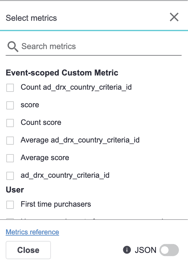Click the score metric label text
Viewport: 188px width, 268px height.
pyautogui.click(x=30, y=105)
